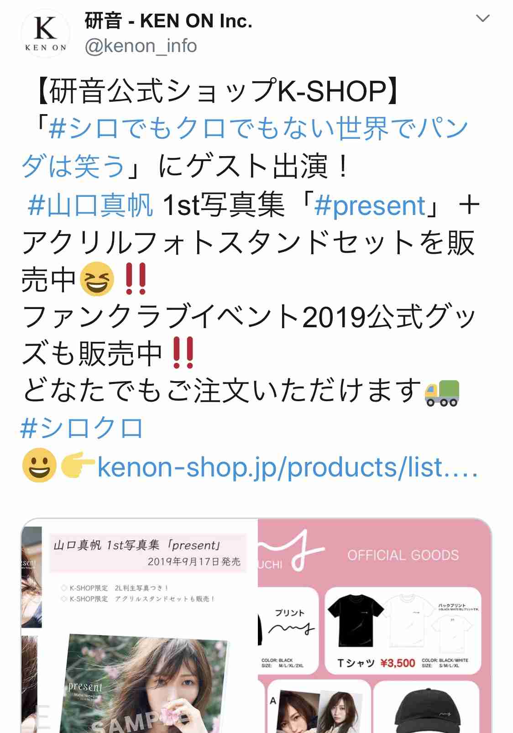Screen dimensions: 513x733
Task: Open the @kenon_info handle
Action: (141, 46)
